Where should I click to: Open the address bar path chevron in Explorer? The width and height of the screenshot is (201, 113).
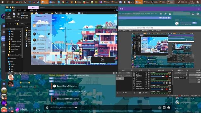pyautogui.click(x=26, y=24)
